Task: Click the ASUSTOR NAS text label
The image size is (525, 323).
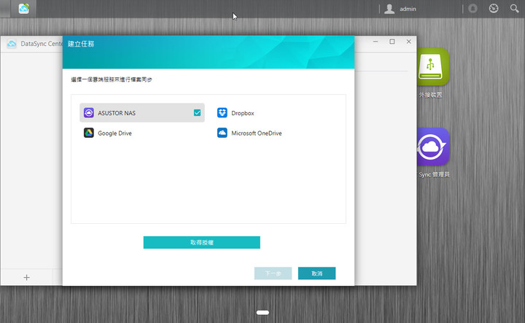Action: click(x=117, y=113)
